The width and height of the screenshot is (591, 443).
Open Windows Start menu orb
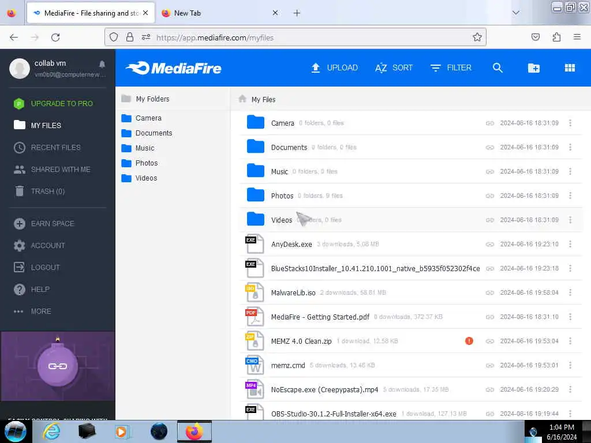click(15, 431)
